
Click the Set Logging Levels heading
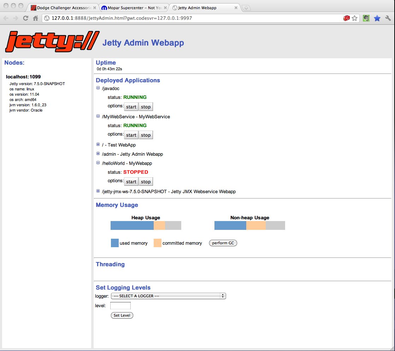click(123, 287)
